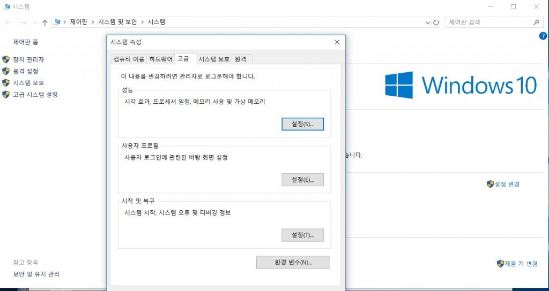Switch to the 시스템 보호 tab
This screenshot has height=291, width=549.
214,59
